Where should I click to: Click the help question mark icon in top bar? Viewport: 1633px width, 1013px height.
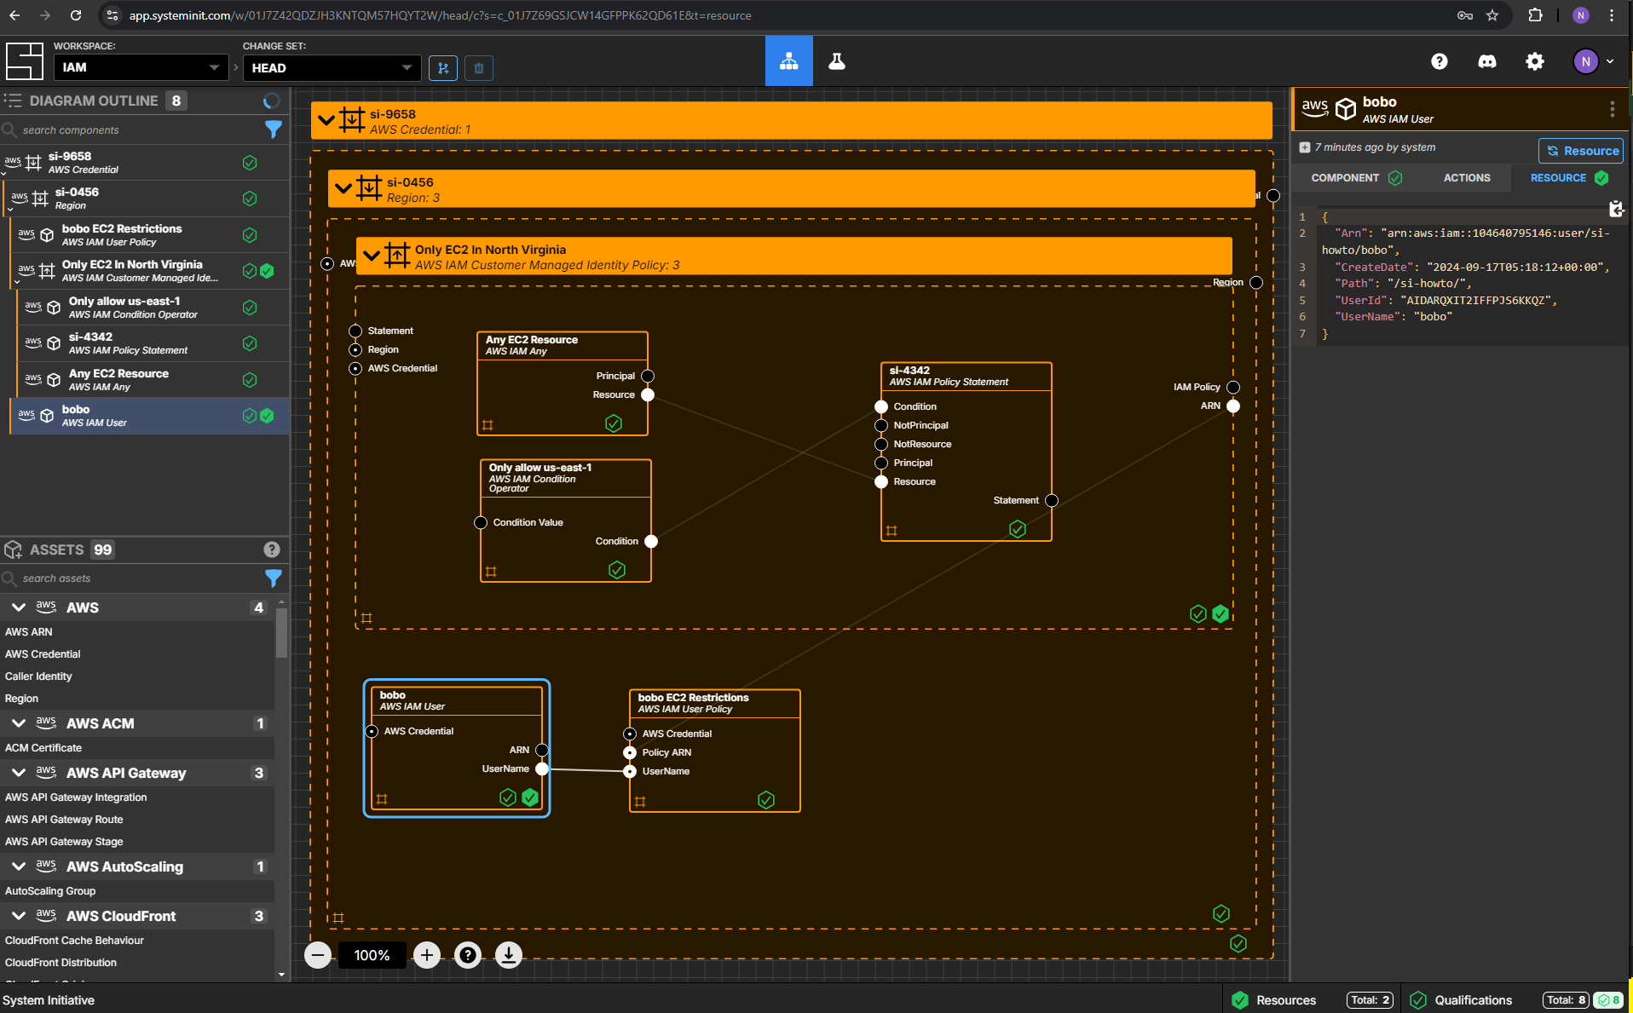pos(1440,61)
